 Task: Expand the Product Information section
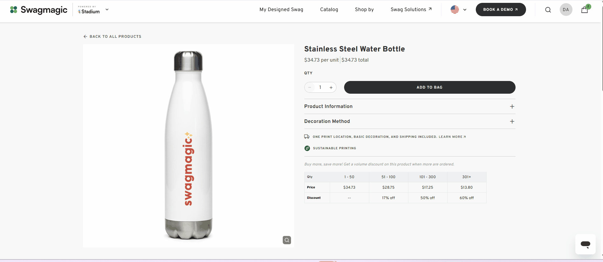click(410, 106)
